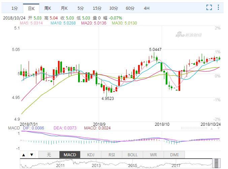The height and width of the screenshot is (169, 228).
Task: Select the 周K weekly chart tab
Action: click(47, 8)
